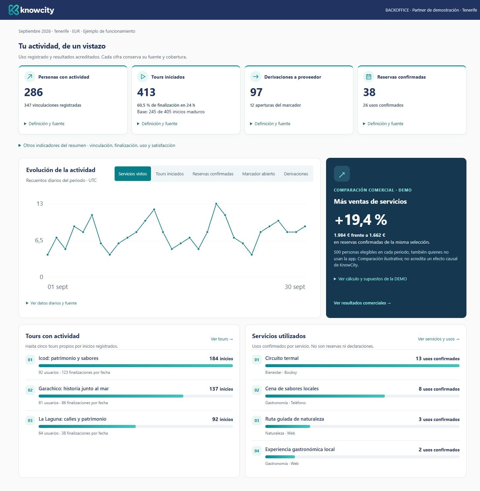Screen dimensions: 480x491
Task: Click the calendar icon beside Reservas confirmadas
Action: (369, 77)
